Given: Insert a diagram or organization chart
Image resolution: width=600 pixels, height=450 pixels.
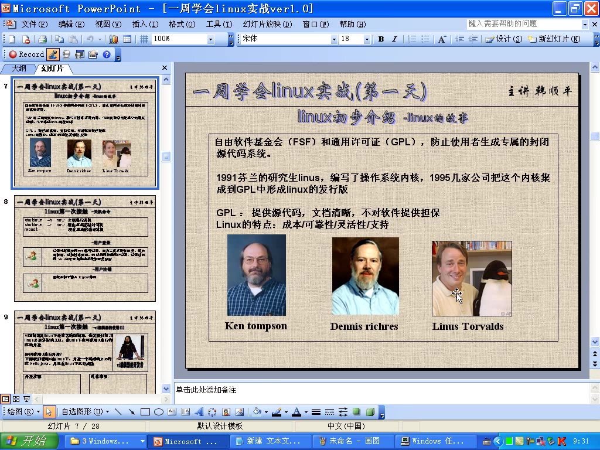Looking at the screenshot, I should tap(212, 412).
